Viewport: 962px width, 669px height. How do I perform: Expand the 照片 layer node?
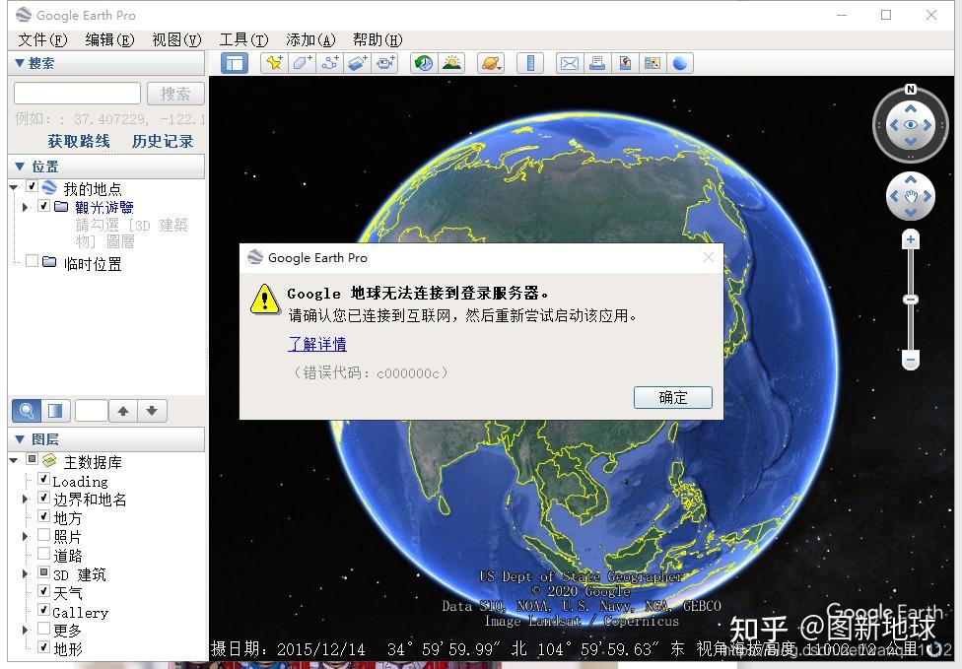26,537
